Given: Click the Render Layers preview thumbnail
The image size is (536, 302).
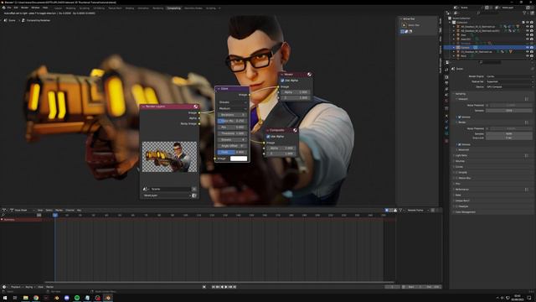Looking at the screenshot, I should [169, 157].
